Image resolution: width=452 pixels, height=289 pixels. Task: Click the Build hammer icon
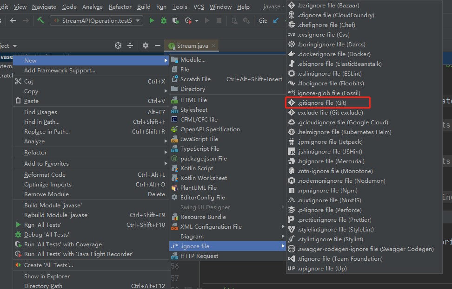click(40, 20)
